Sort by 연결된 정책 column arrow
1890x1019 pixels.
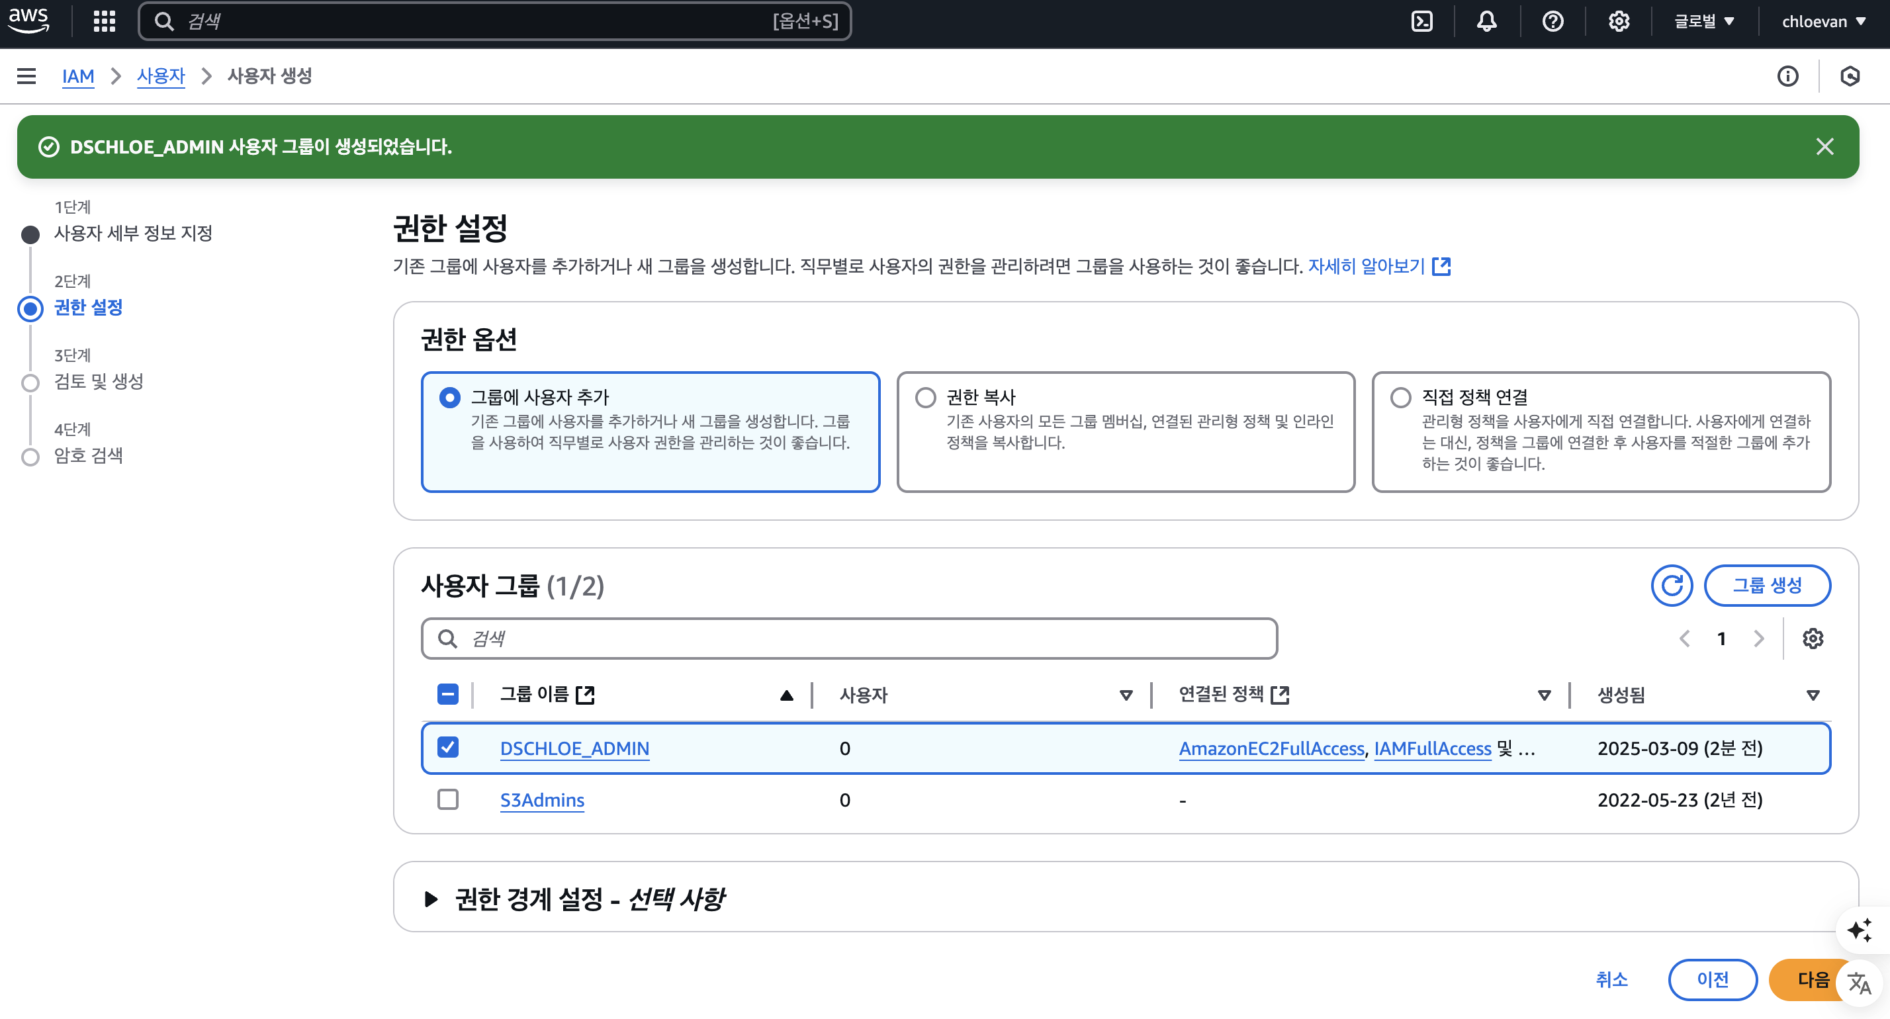pos(1545,695)
